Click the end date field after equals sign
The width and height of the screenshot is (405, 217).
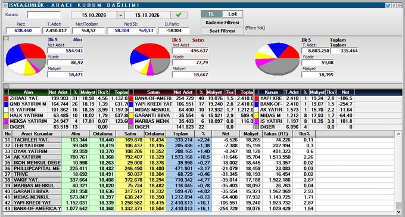pos(147,15)
